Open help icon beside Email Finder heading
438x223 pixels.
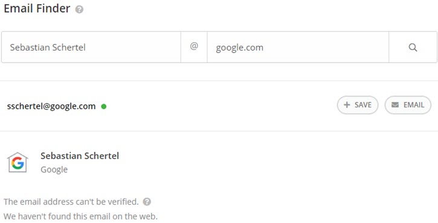(79, 10)
